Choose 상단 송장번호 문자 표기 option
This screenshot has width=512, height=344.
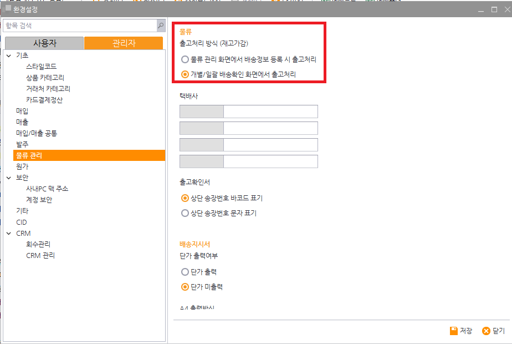185,213
